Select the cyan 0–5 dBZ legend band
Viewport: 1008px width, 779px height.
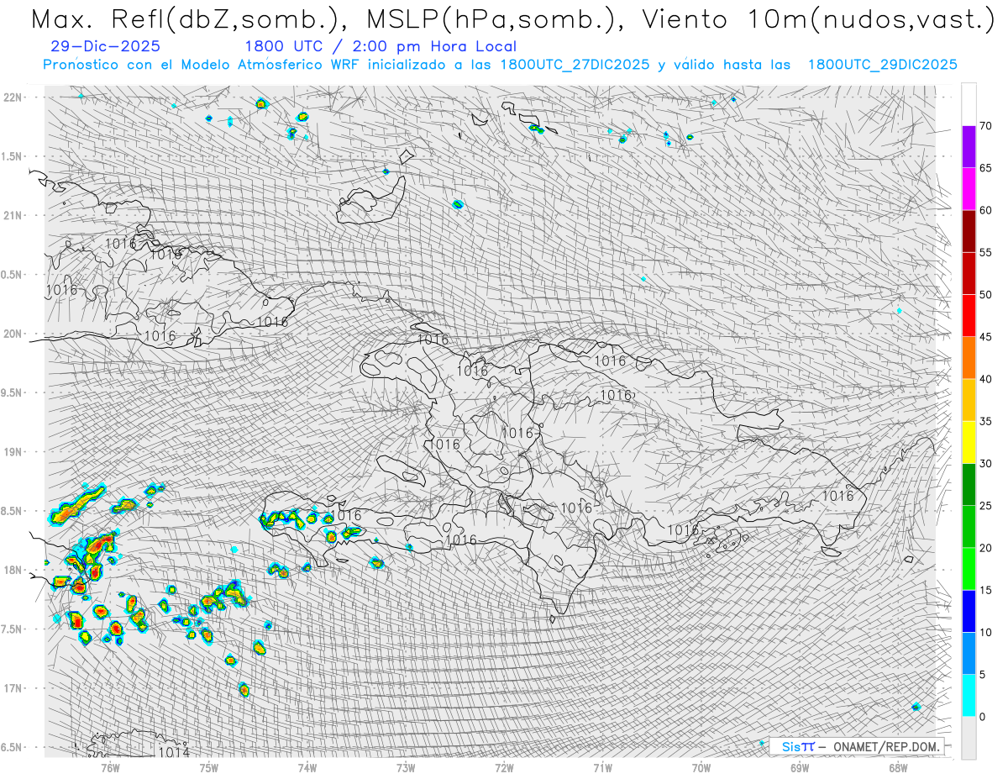(969, 696)
